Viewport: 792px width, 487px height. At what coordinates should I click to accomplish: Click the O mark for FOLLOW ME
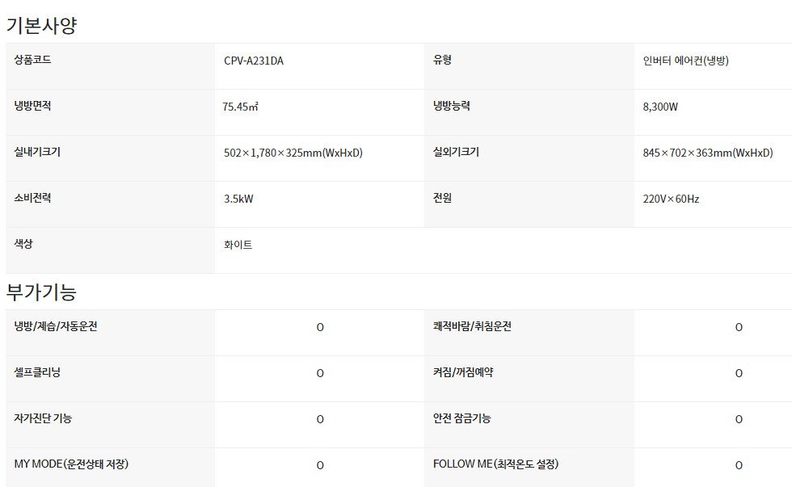tap(739, 465)
